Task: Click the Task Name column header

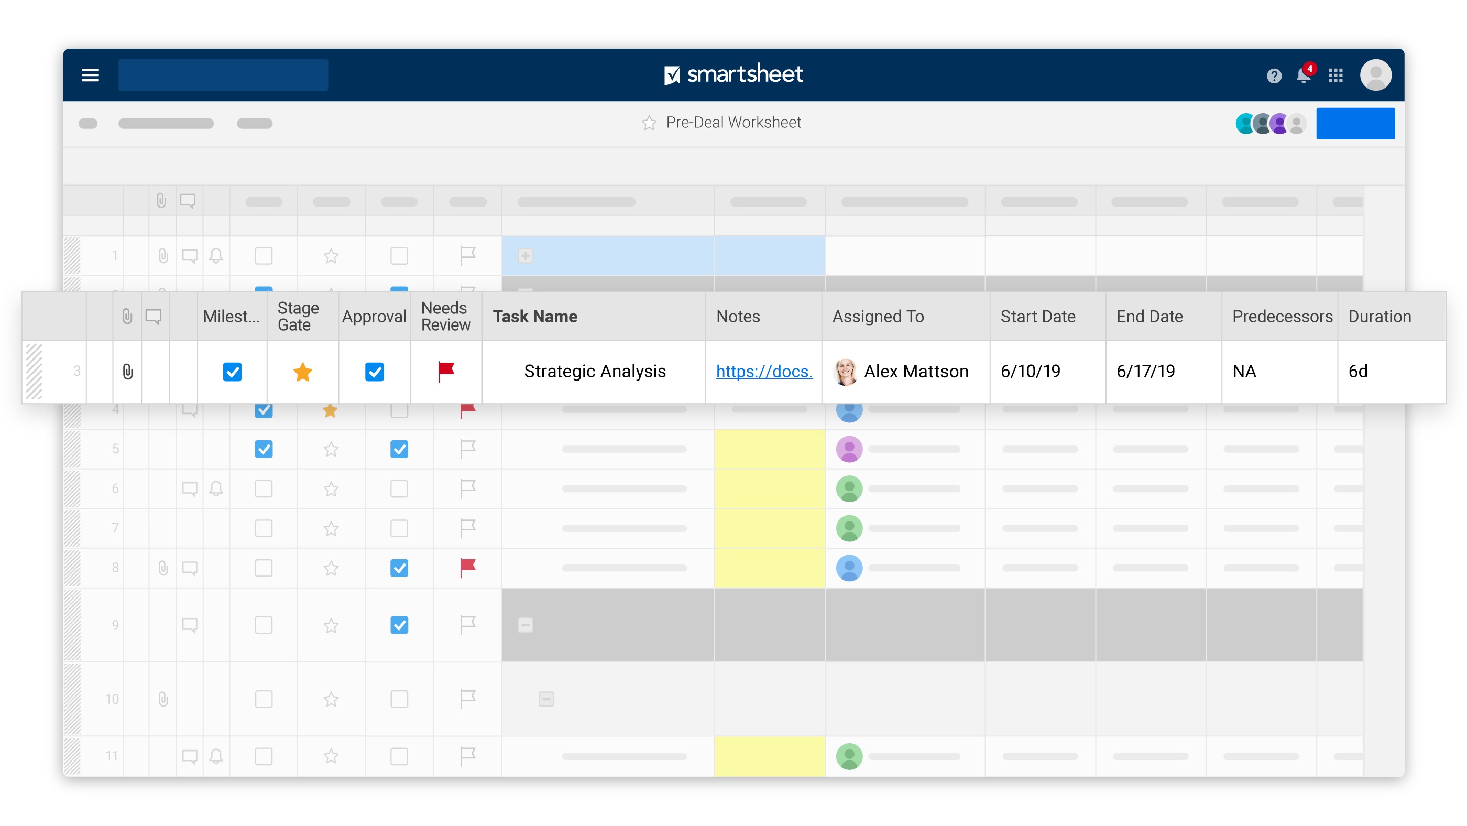Action: pos(594,316)
